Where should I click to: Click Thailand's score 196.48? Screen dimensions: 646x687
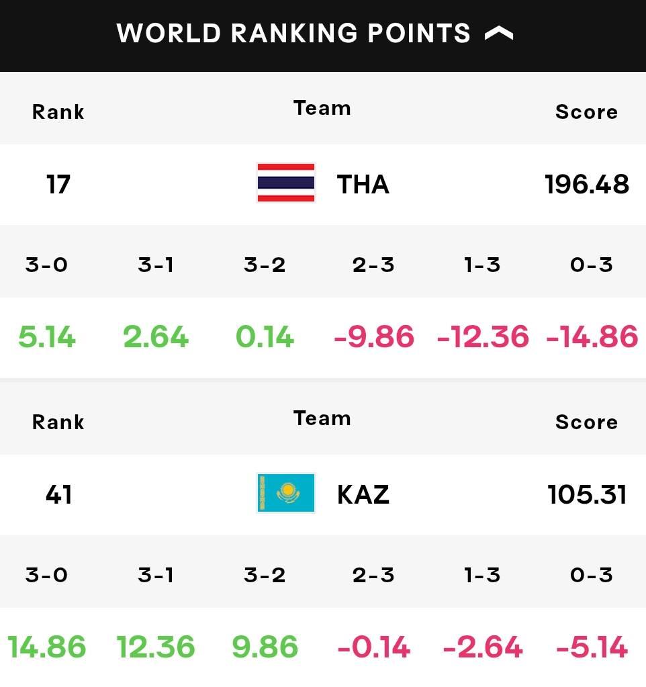(x=587, y=184)
